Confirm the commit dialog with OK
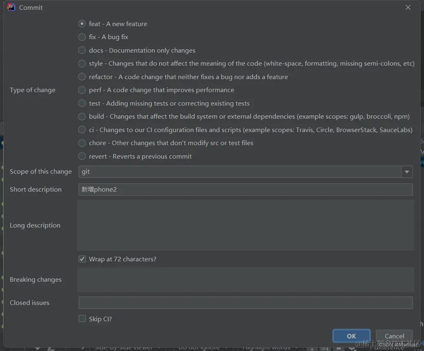Viewport: 424px width, 351px height. pyautogui.click(x=351, y=336)
